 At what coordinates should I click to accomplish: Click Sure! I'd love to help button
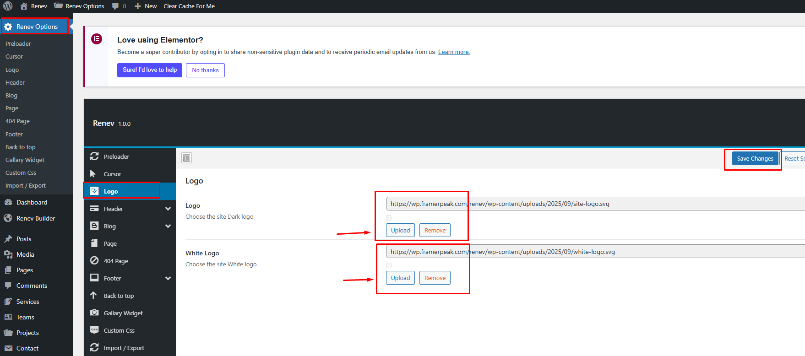(150, 70)
